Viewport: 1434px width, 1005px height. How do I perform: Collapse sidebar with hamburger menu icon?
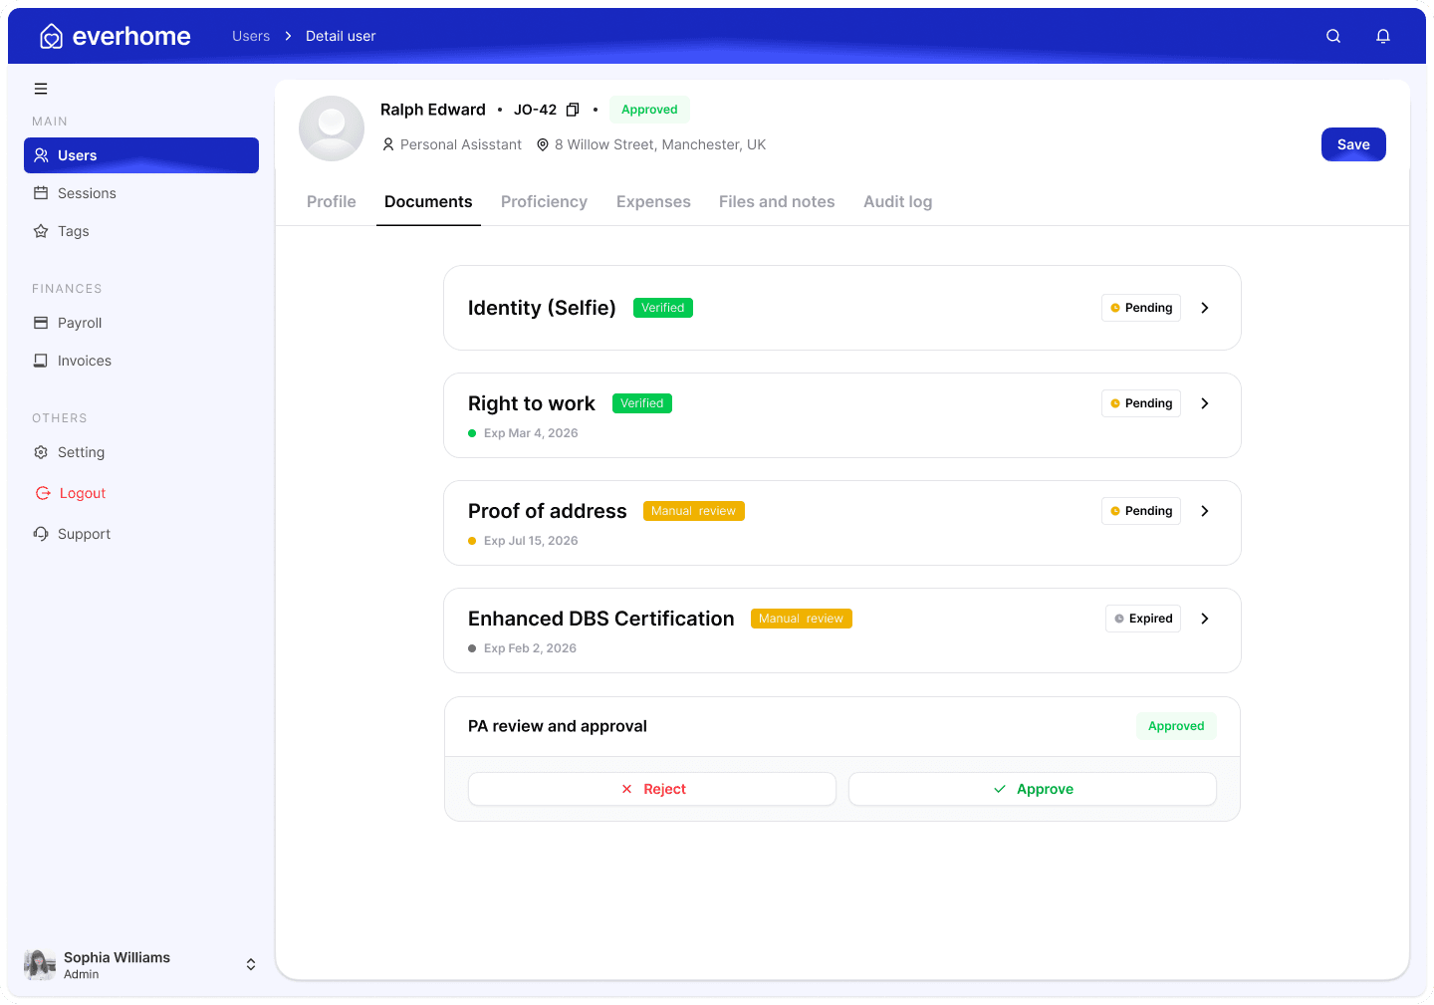click(41, 89)
